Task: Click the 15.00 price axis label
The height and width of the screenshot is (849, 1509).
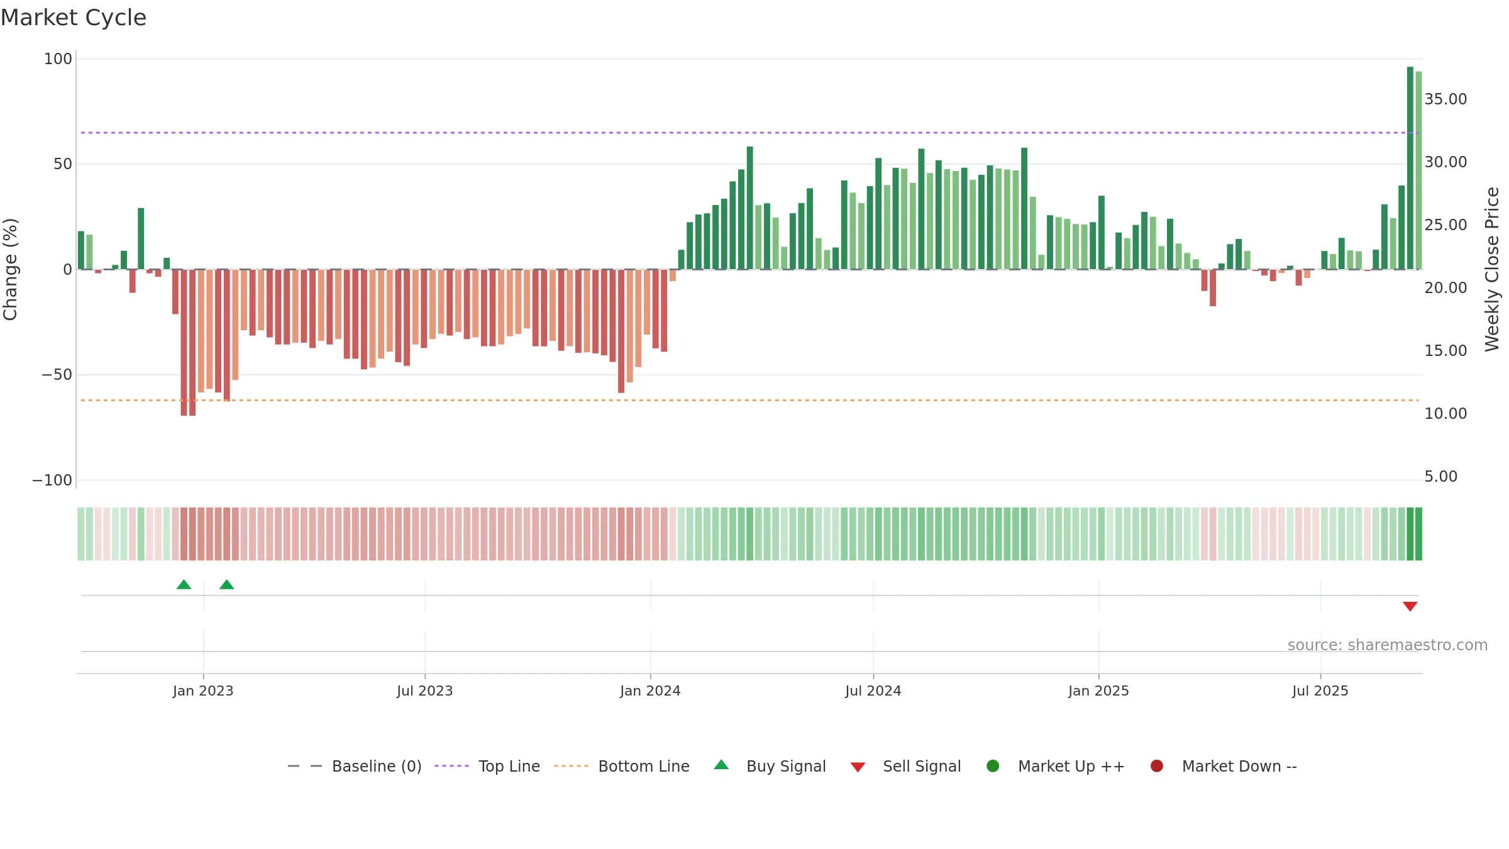Action: (x=1445, y=351)
